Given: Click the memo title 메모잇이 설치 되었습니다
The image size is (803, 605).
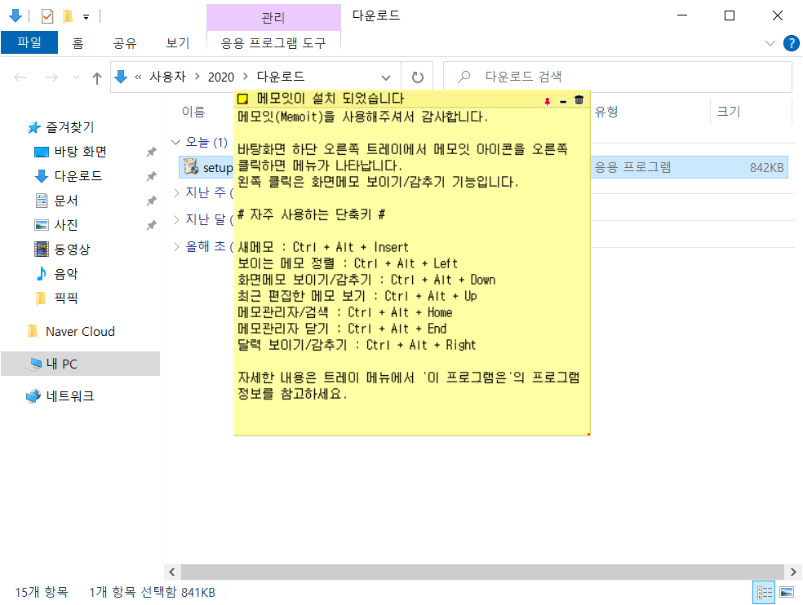Looking at the screenshot, I should pyautogui.click(x=331, y=99).
